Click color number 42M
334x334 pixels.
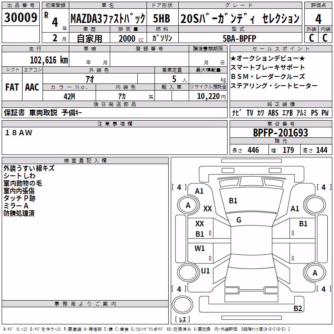[69, 96]
